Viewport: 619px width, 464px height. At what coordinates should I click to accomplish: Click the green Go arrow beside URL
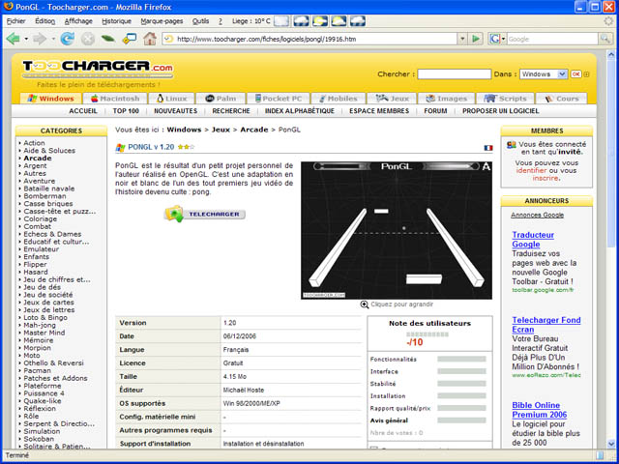click(x=476, y=39)
